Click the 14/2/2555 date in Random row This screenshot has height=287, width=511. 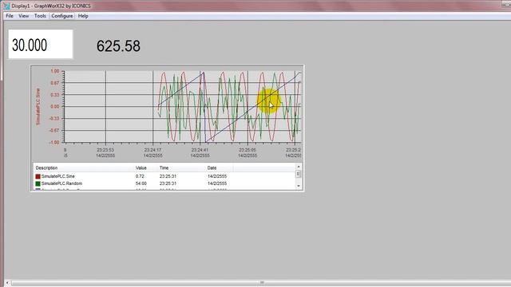(x=217, y=183)
